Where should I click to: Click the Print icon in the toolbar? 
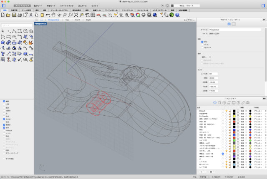(x=19, y=15)
